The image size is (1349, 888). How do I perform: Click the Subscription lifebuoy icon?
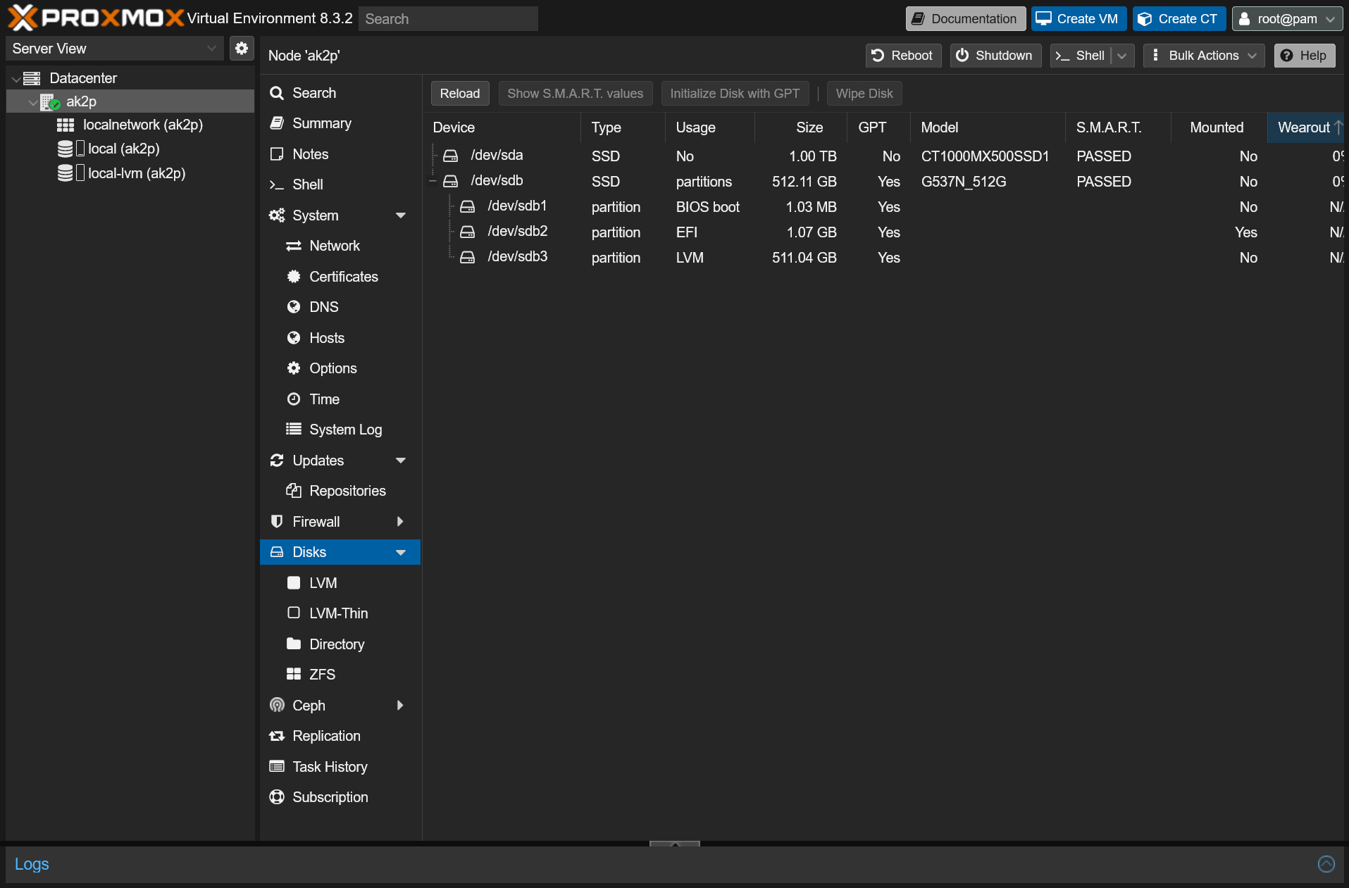[x=277, y=797]
